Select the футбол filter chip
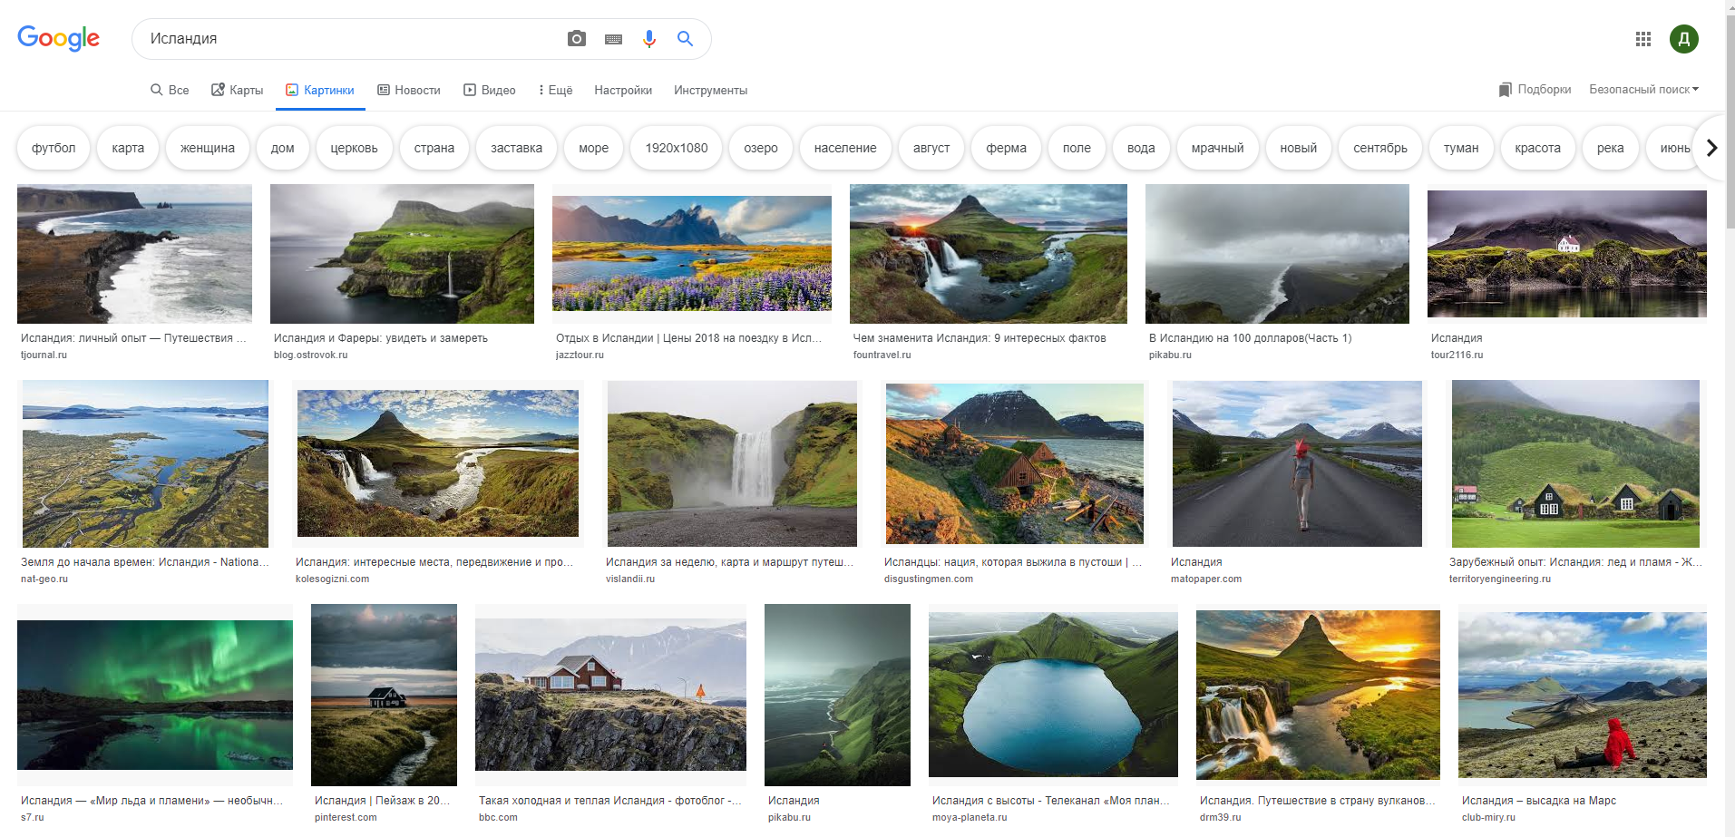 pyautogui.click(x=54, y=148)
